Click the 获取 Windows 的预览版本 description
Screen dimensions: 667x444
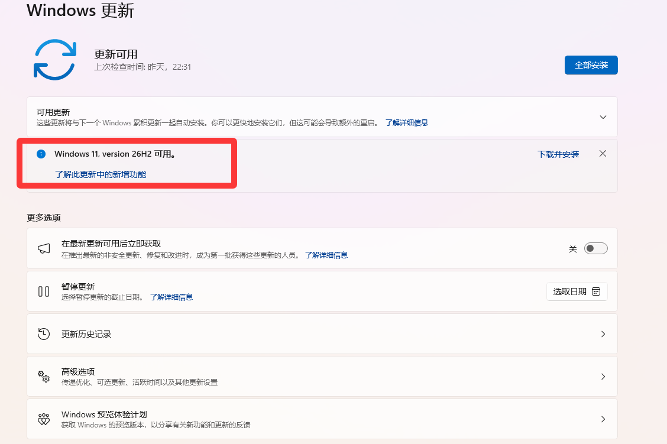156,425
